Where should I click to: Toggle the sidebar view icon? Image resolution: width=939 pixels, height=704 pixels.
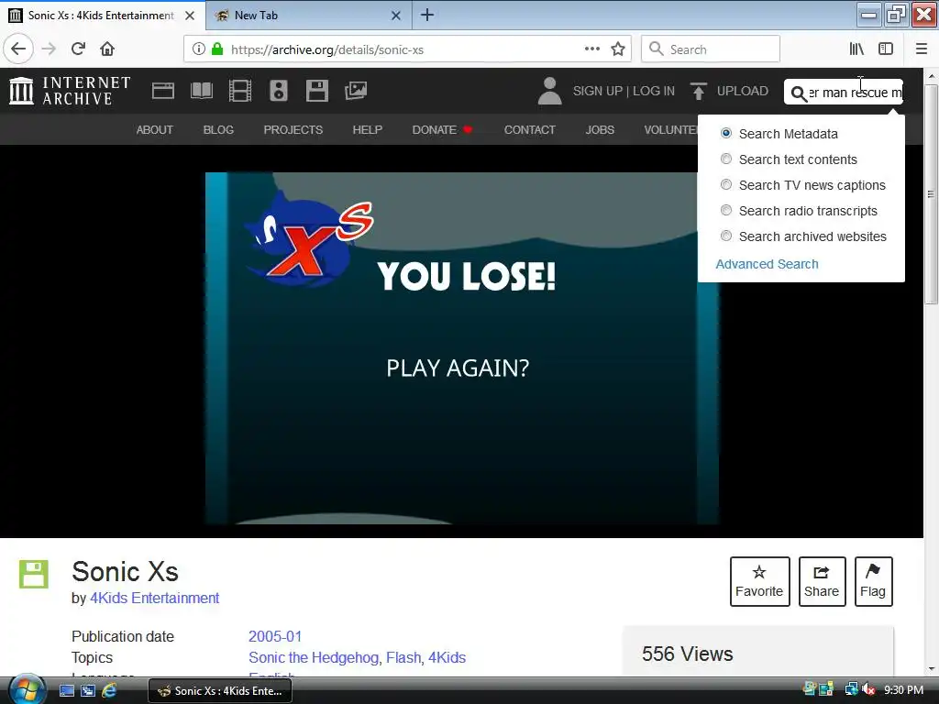886,49
